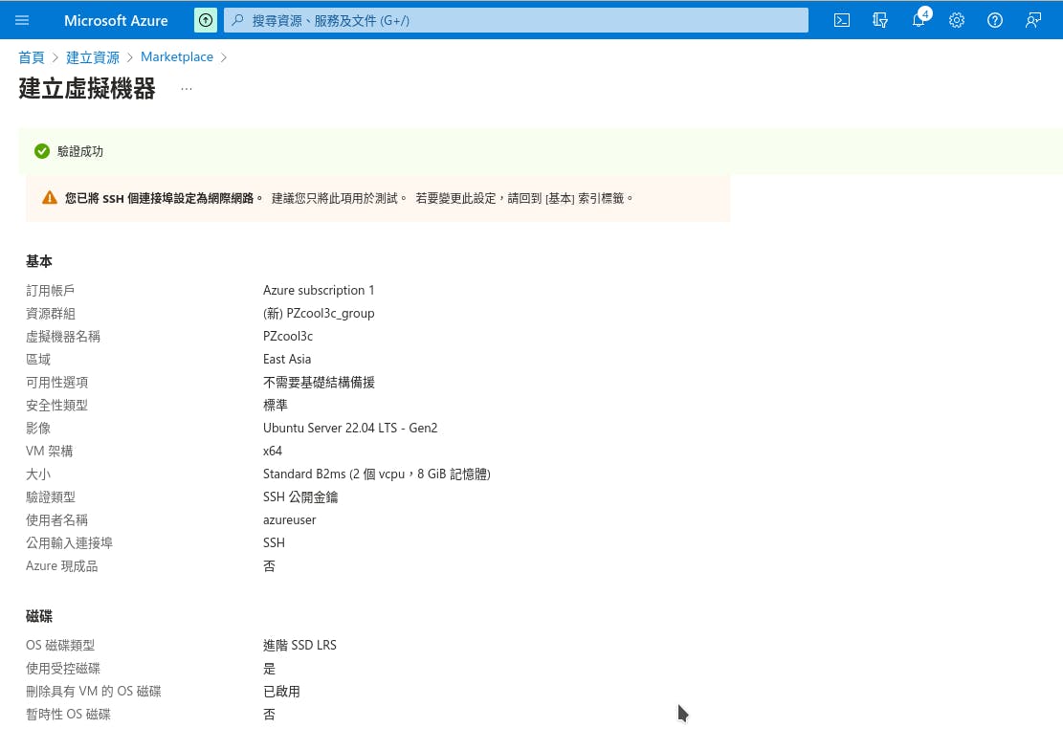
Task: Click the '基本' section heading
Action: click(38, 261)
